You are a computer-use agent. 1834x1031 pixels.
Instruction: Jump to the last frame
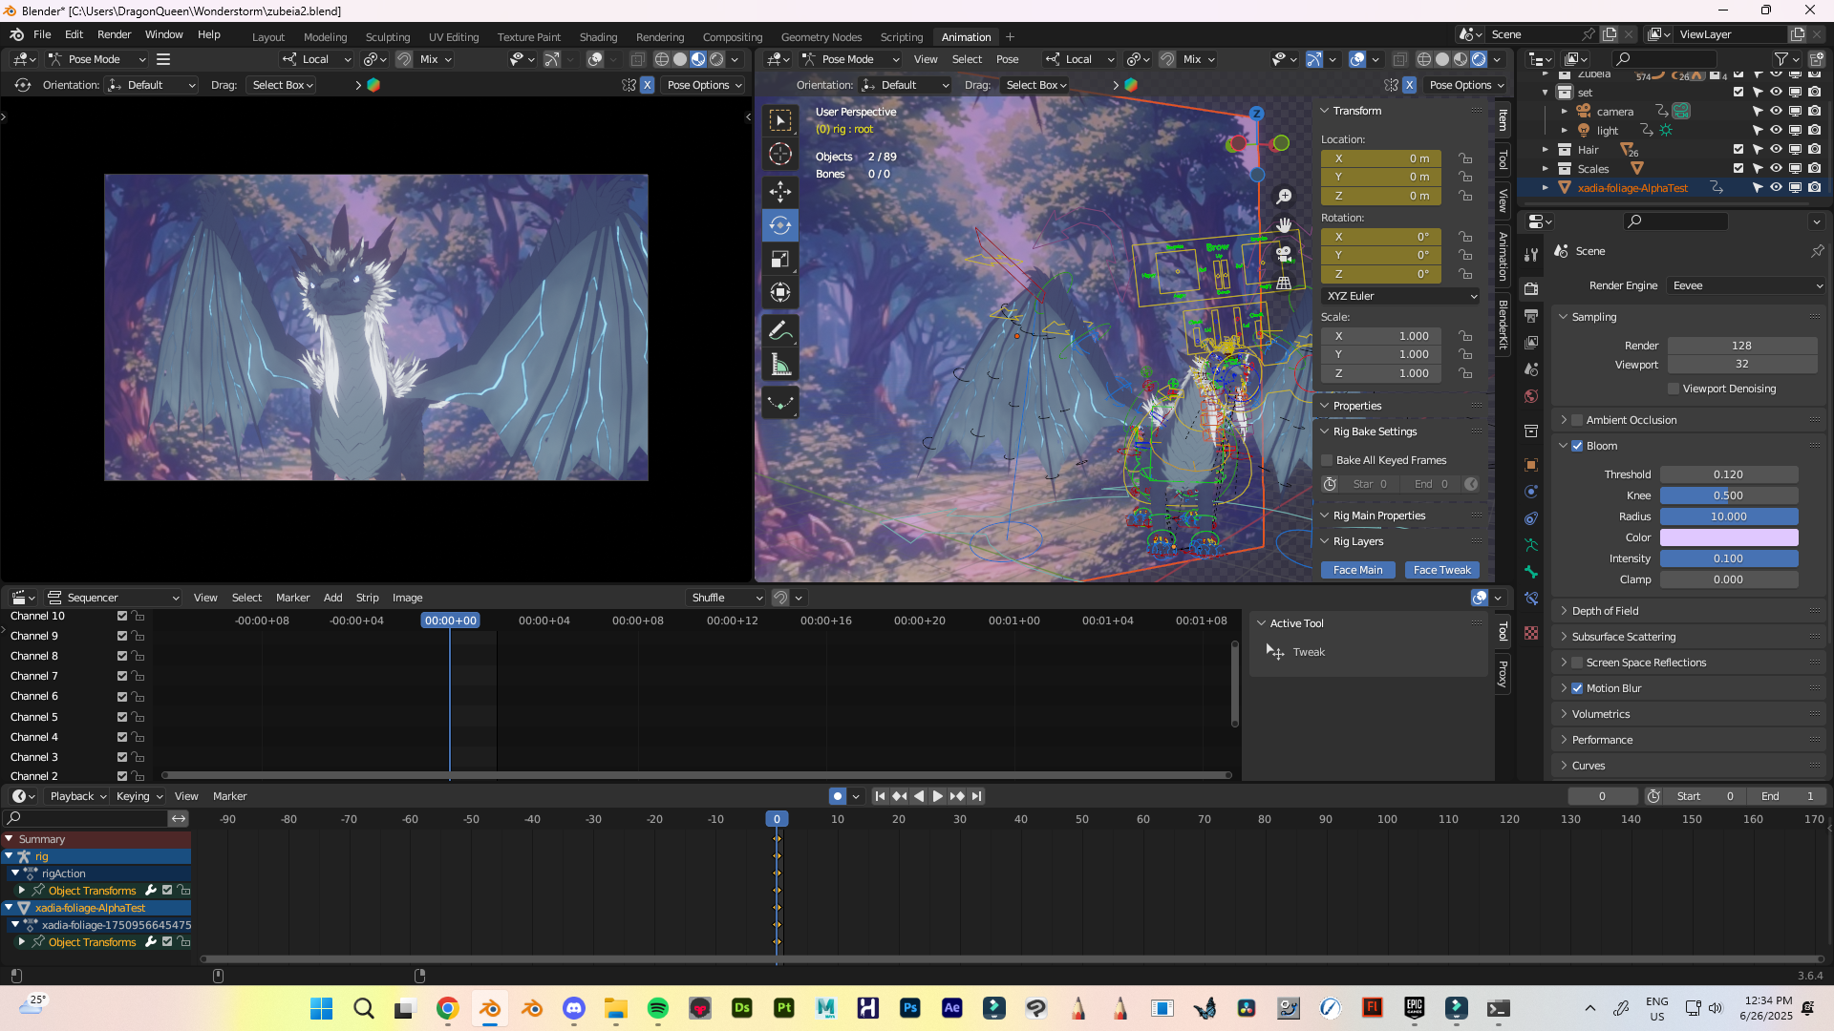[x=976, y=796]
